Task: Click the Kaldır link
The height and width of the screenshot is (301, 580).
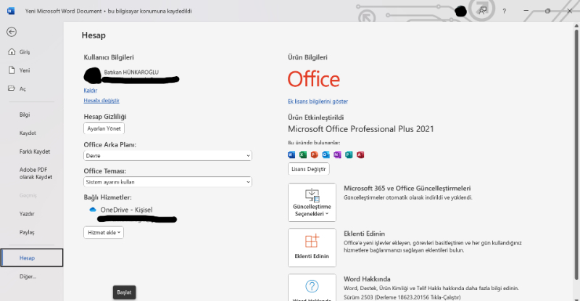Action: [x=90, y=91]
